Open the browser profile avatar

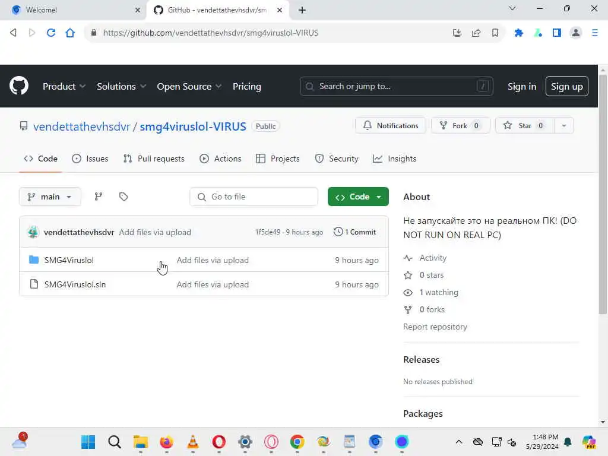point(576,33)
